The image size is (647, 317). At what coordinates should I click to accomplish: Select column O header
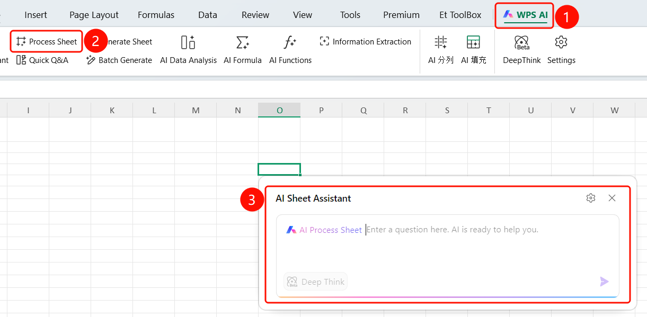pyautogui.click(x=279, y=110)
